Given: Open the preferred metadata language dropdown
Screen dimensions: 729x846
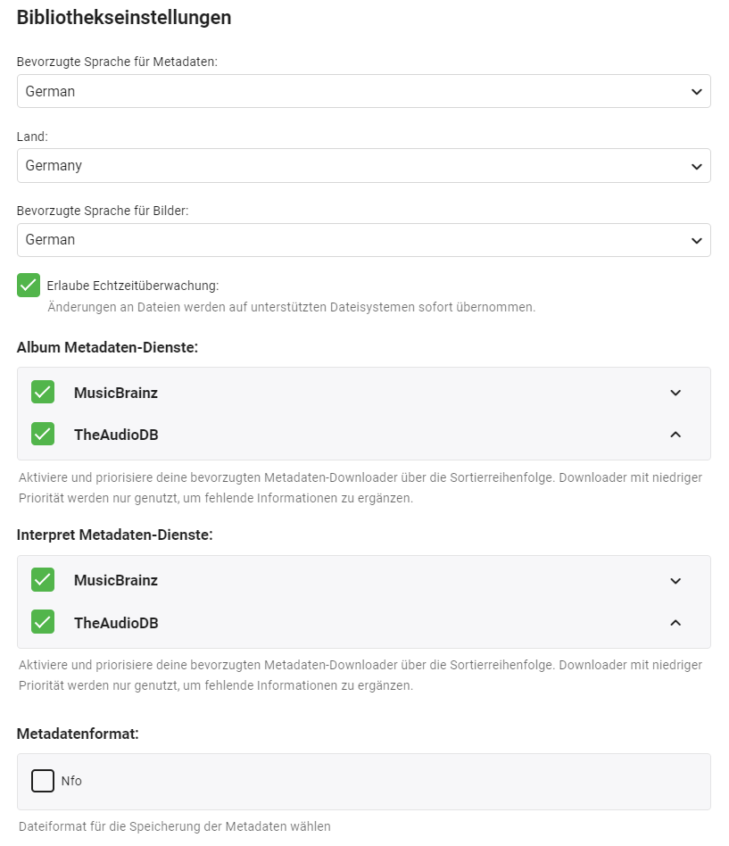Looking at the screenshot, I should tap(363, 91).
